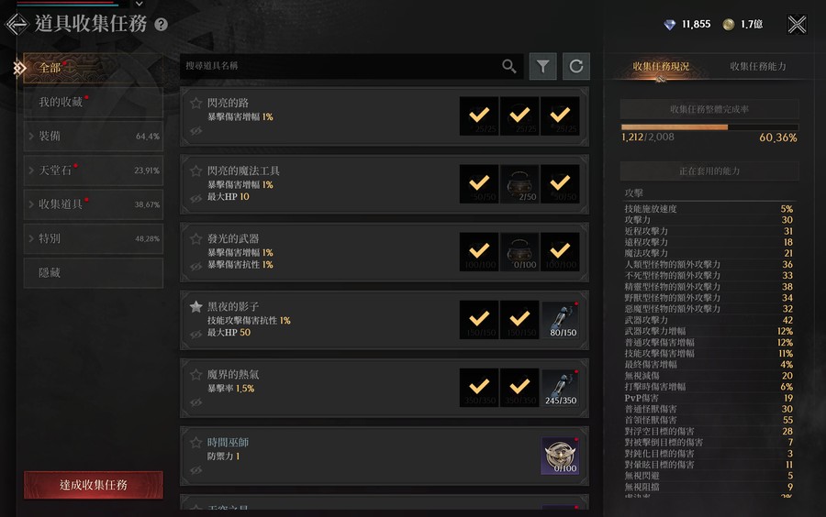
Task: Switch to 收集任務能力 tab
Action: 757,66
